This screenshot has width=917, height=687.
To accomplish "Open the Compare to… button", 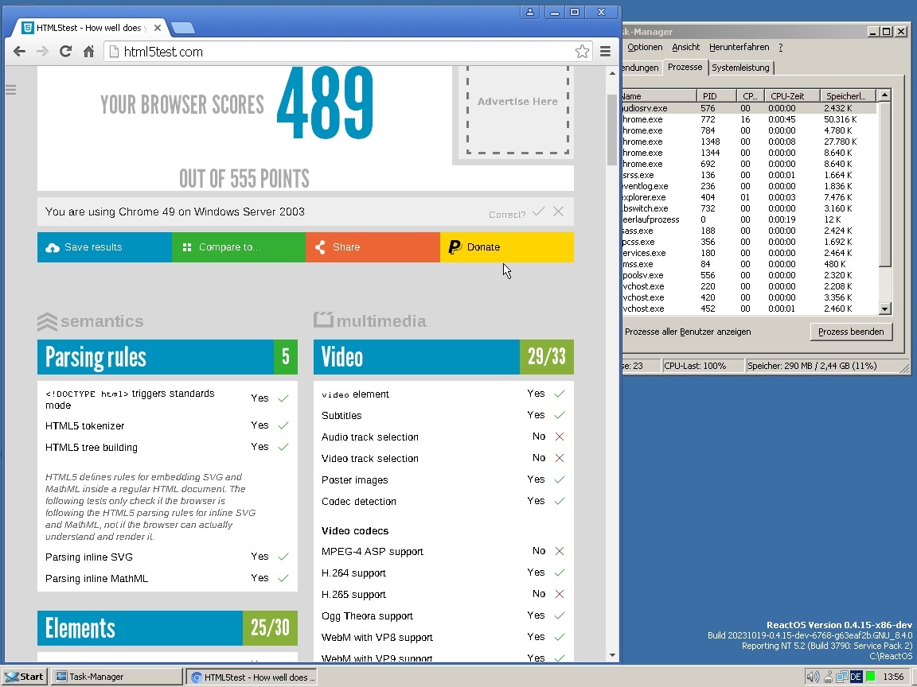I will (239, 247).
